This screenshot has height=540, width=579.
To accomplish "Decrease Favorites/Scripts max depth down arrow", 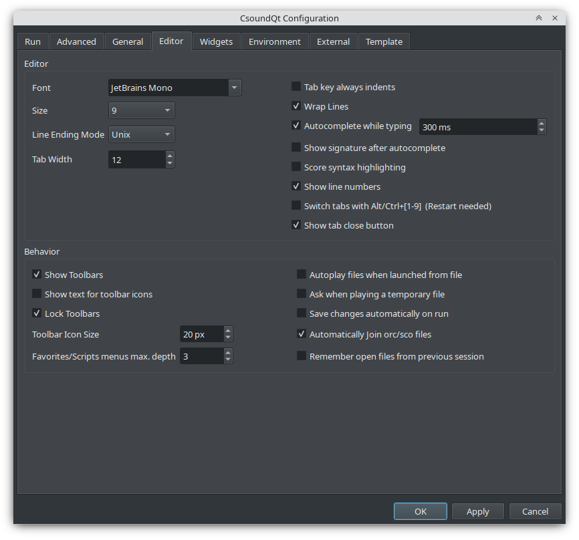I will [228, 360].
